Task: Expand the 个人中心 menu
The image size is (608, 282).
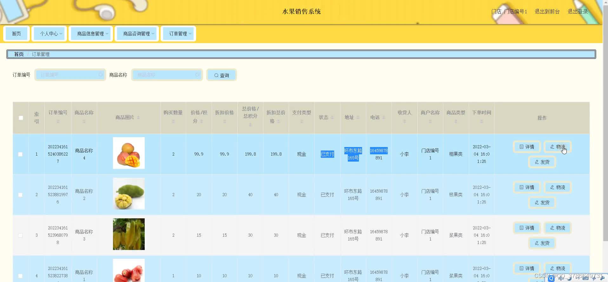Action: [49, 34]
